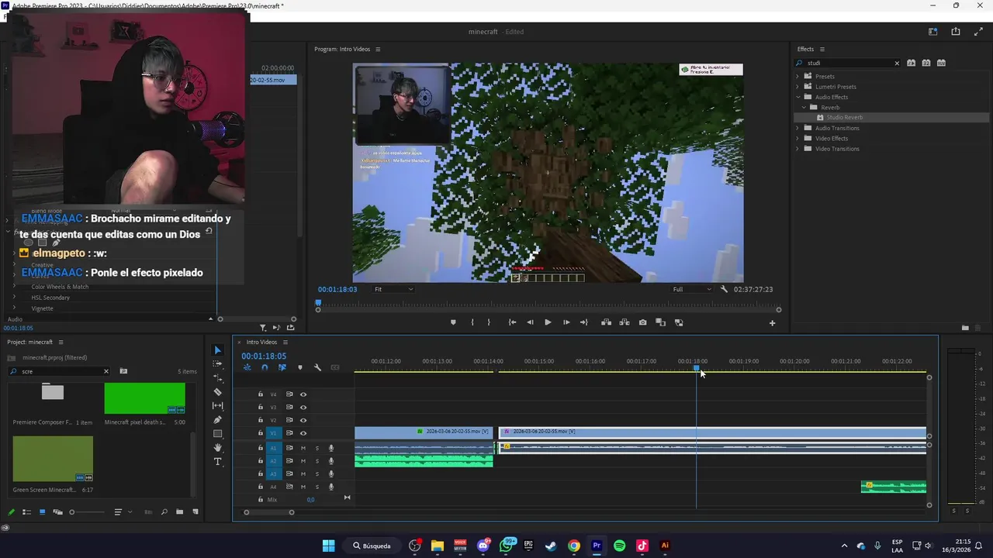This screenshot has height=558, width=993.
Task: Collapse the Reverb folder
Action: pyautogui.click(x=804, y=108)
